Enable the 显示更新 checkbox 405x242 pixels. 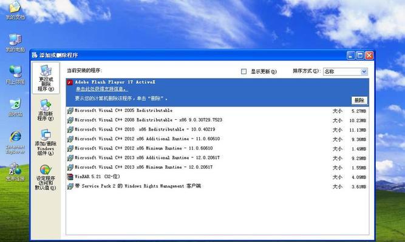244,71
